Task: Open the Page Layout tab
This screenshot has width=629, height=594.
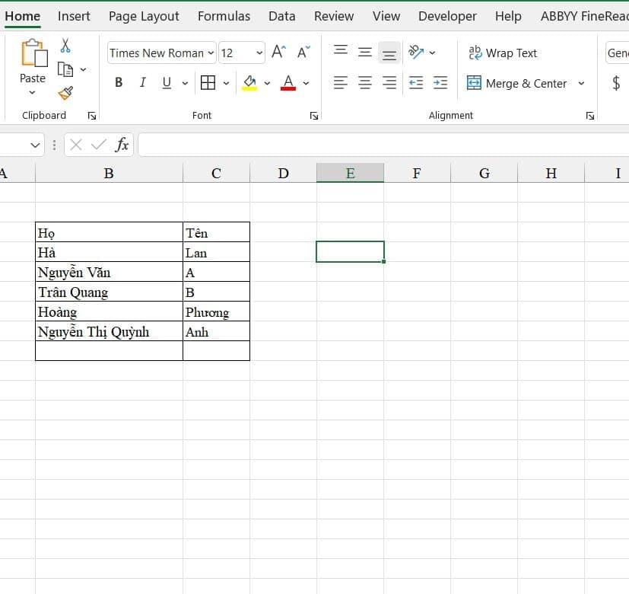Action: [144, 16]
